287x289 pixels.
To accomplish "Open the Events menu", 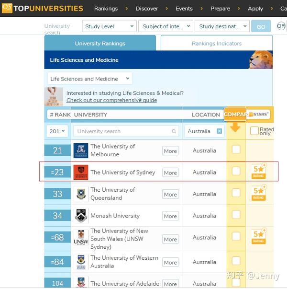I will (184, 9).
